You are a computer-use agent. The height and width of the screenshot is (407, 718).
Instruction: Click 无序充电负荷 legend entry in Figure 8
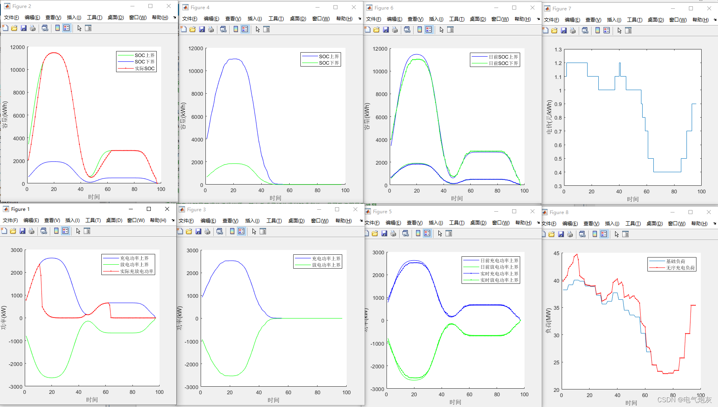point(681,268)
